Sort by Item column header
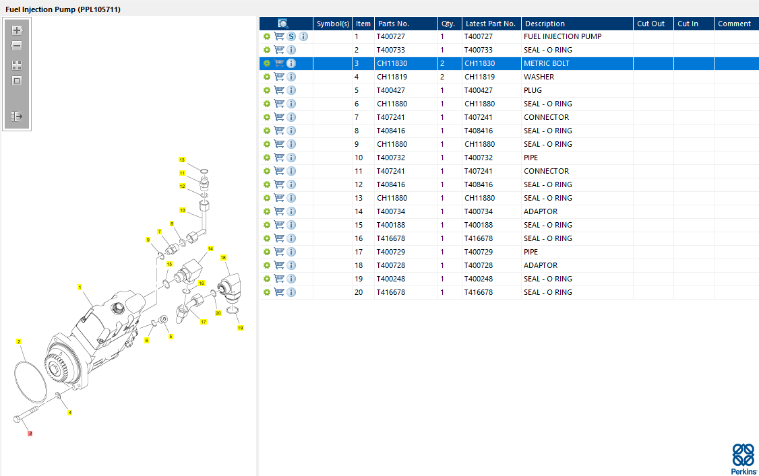Screen dimensions: 759x476 click(363, 23)
